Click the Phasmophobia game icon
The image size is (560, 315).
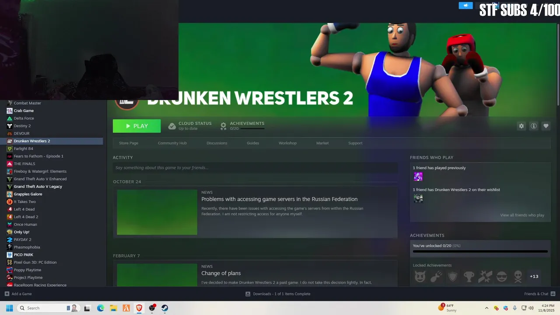tap(10, 247)
